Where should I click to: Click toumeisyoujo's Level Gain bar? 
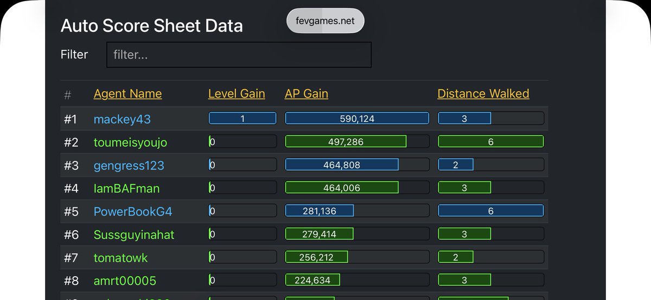click(x=242, y=142)
